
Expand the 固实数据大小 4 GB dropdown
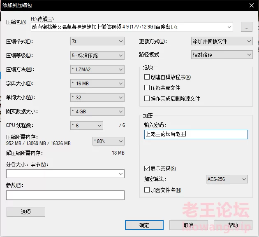(x=97, y=111)
